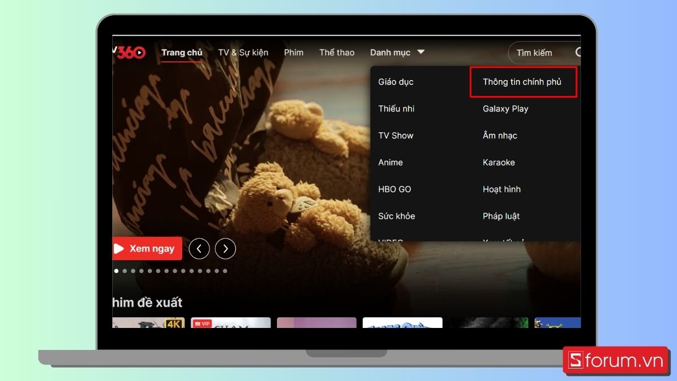Open the Danh mục dropdown arrow
Image resolution: width=677 pixels, height=381 pixels.
pyautogui.click(x=421, y=52)
